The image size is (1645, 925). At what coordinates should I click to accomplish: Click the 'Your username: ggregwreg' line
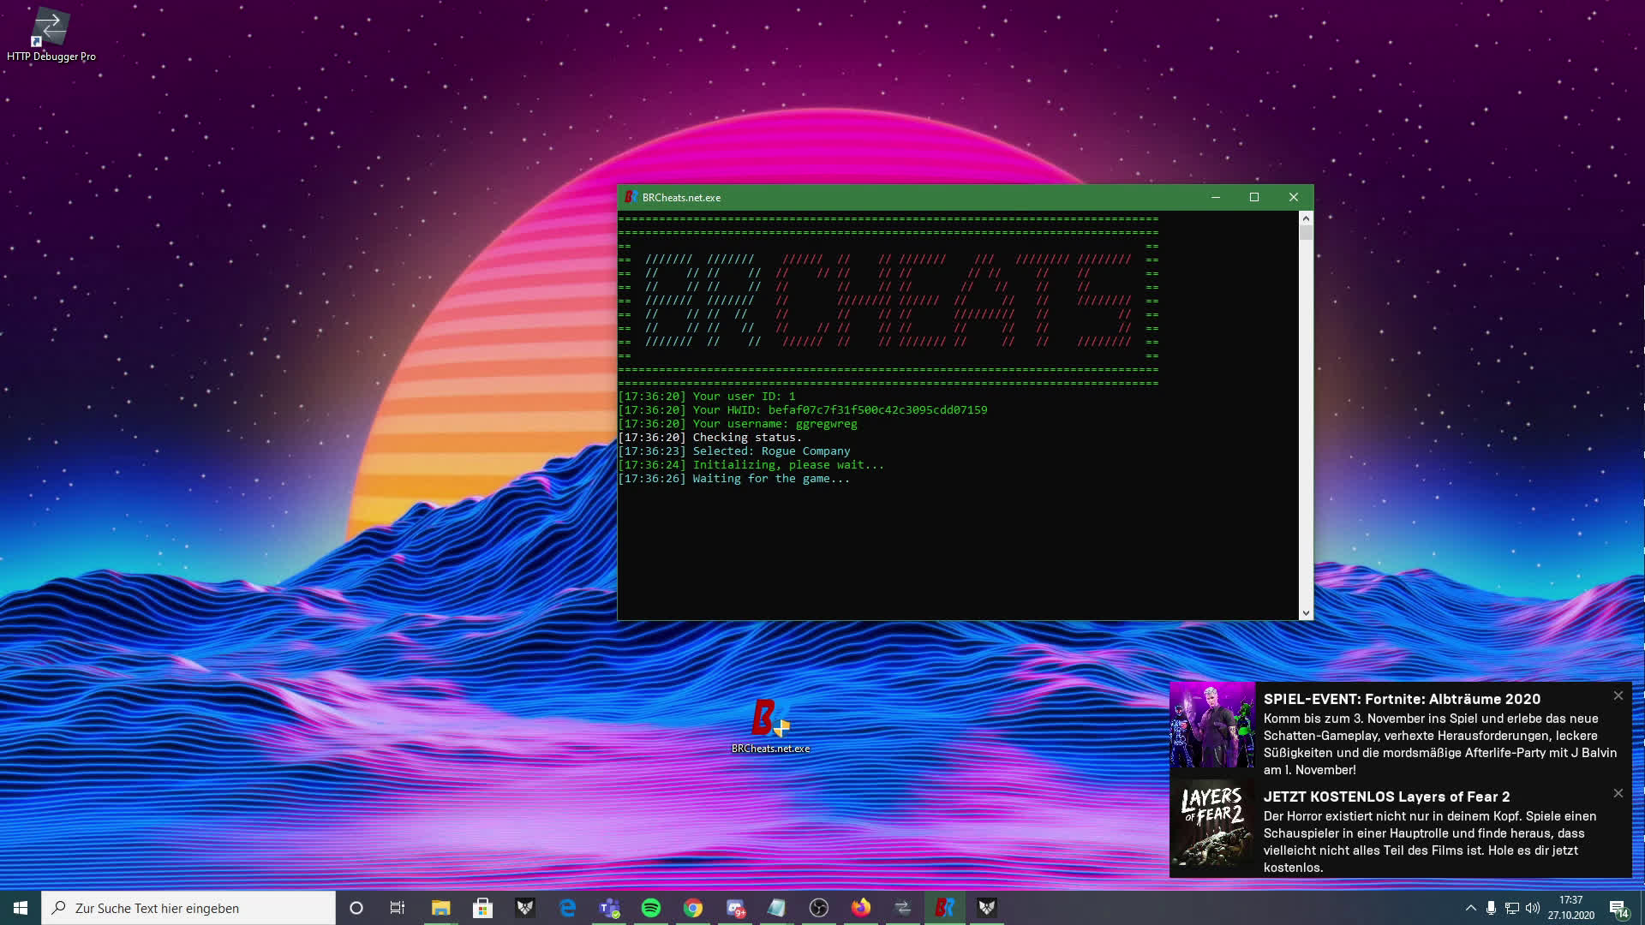[x=738, y=424]
